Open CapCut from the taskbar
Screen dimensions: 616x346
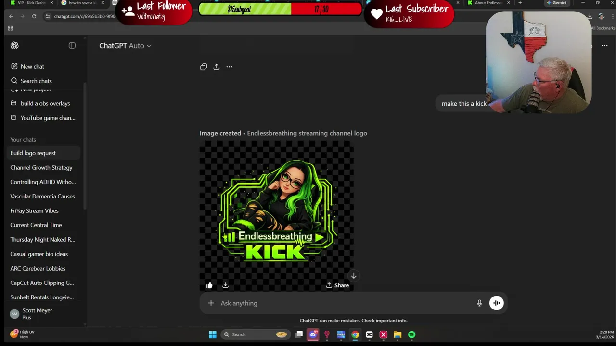[369, 334]
